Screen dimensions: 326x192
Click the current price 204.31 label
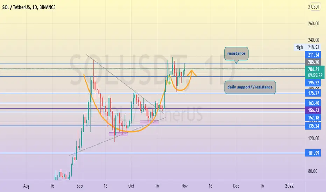point(313,69)
